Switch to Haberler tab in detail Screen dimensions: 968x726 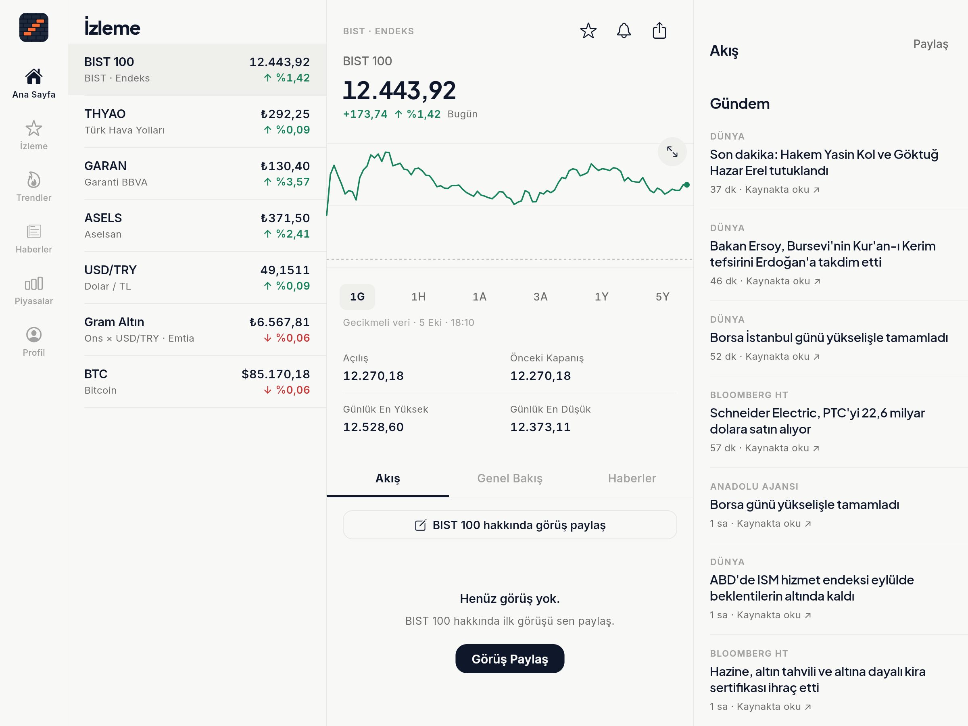[632, 478]
